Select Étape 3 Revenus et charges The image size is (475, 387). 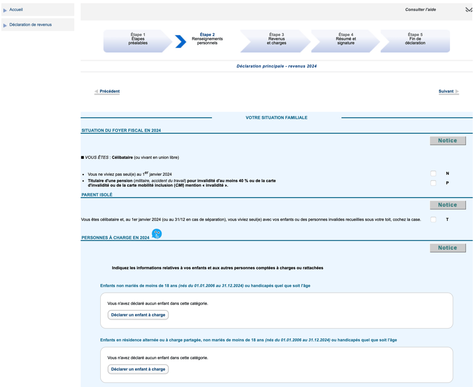pyautogui.click(x=276, y=41)
